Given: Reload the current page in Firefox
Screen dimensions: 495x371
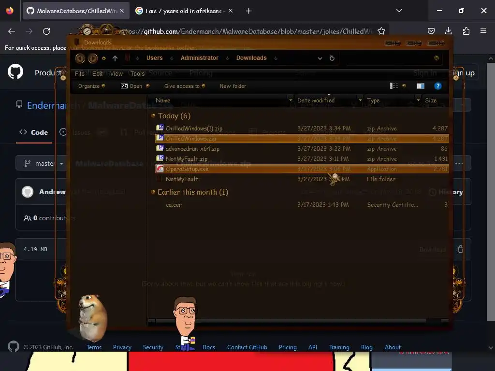Looking at the screenshot, I should coord(46,31).
